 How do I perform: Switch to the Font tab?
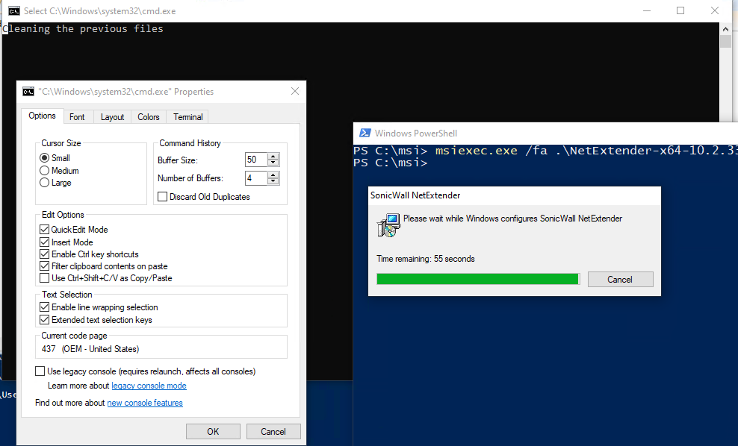click(77, 117)
